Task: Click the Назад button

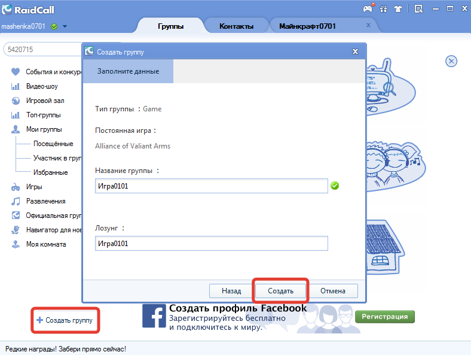Action: point(231,291)
